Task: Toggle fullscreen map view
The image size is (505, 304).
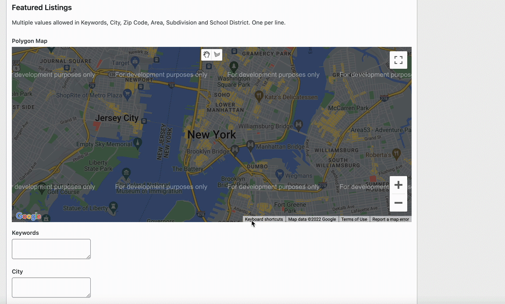Action: point(398,60)
